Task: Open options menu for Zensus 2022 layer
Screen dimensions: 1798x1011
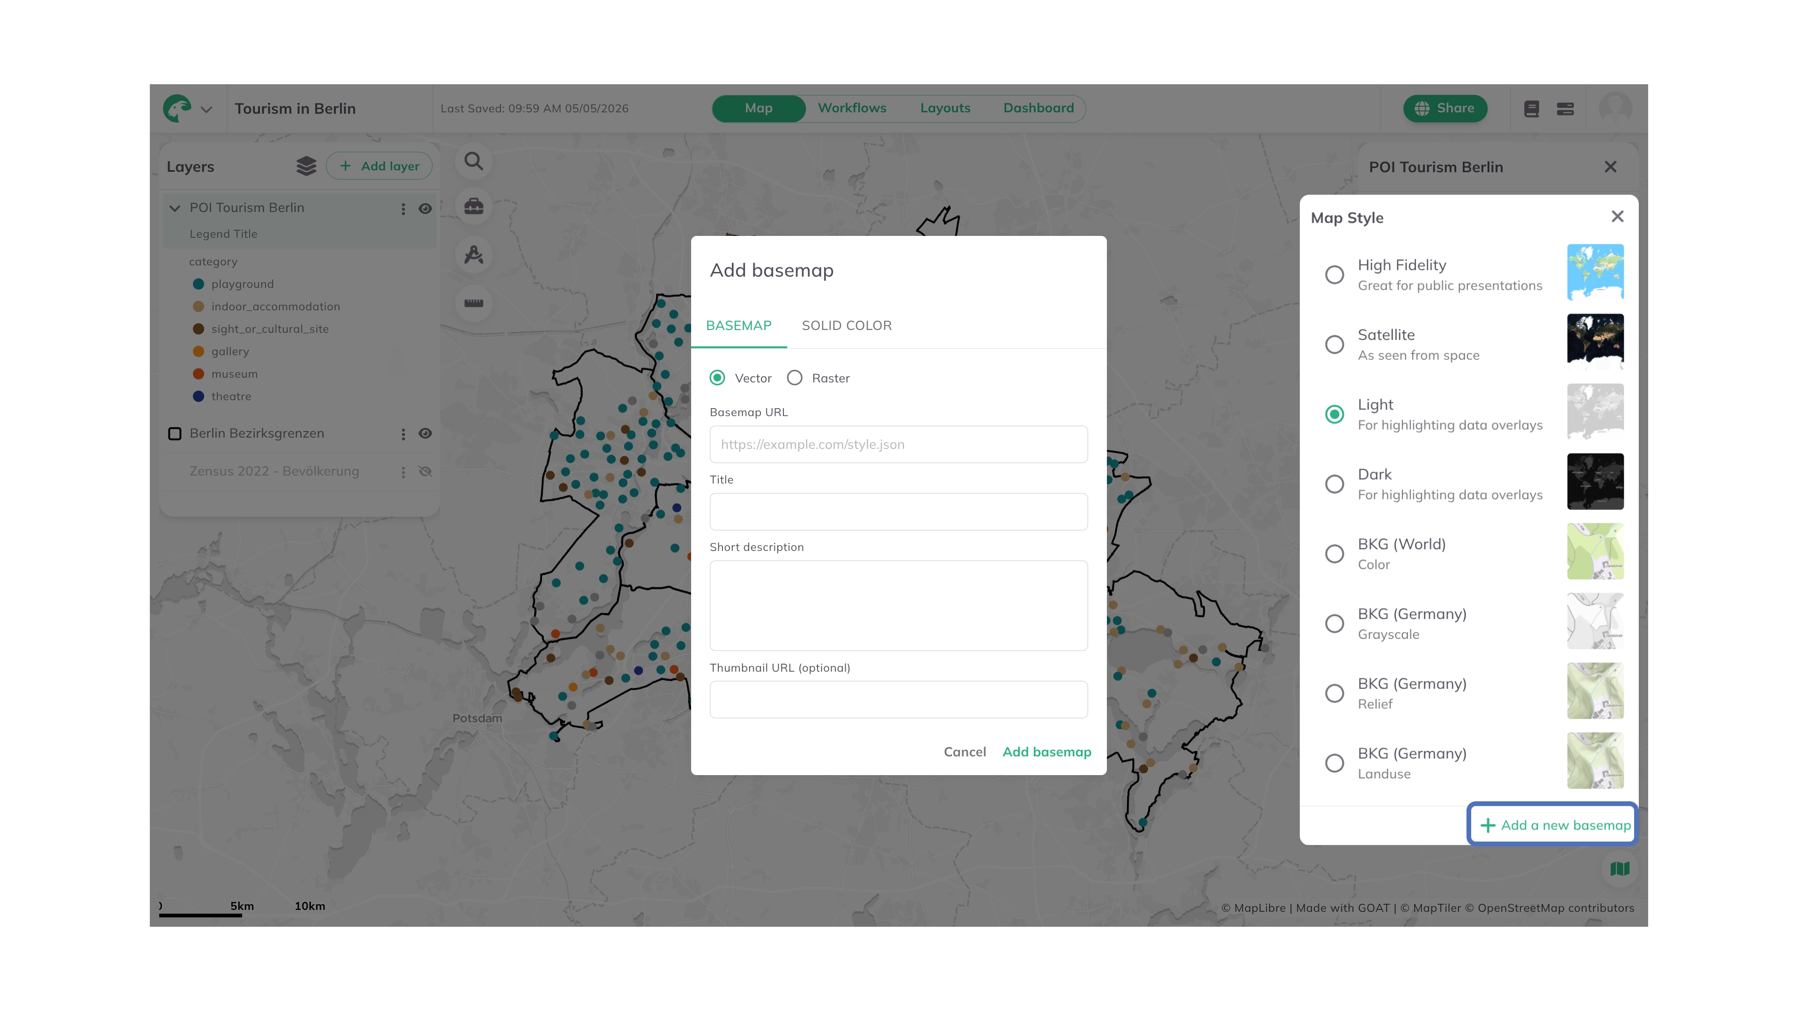Action: click(x=404, y=472)
